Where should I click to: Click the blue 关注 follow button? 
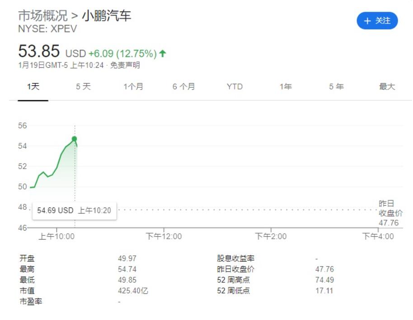pyautogui.click(x=377, y=21)
